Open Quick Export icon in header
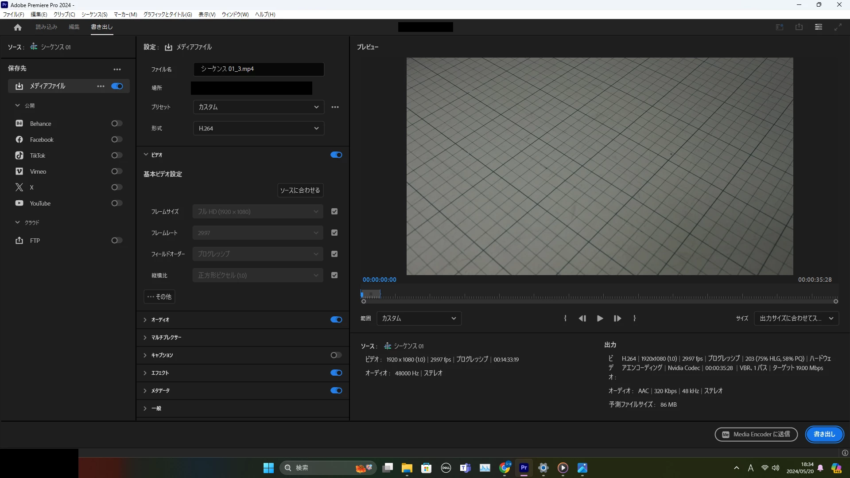 [x=799, y=27]
